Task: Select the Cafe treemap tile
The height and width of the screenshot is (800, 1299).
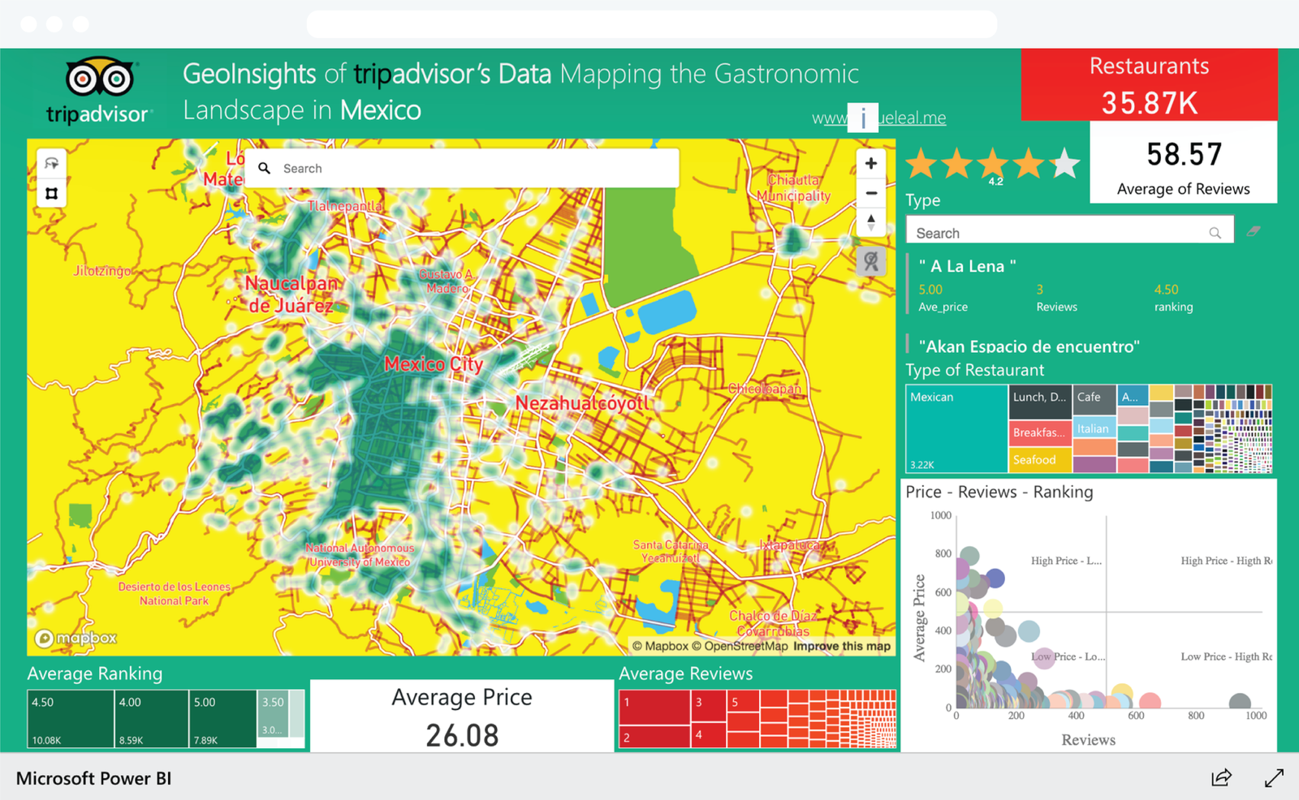Action: [x=1094, y=401]
